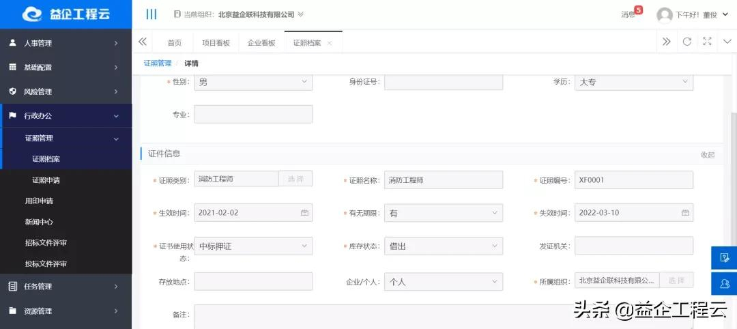Viewport: 737px width, 329px height.
Task: Click the refresh page icon
Action: pyautogui.click(x=687, y=42)
